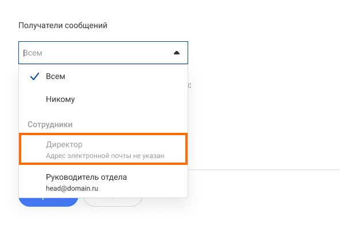358x225 pixels.
Task: Choose Никому from the recipients list
Action: (103, 99)
